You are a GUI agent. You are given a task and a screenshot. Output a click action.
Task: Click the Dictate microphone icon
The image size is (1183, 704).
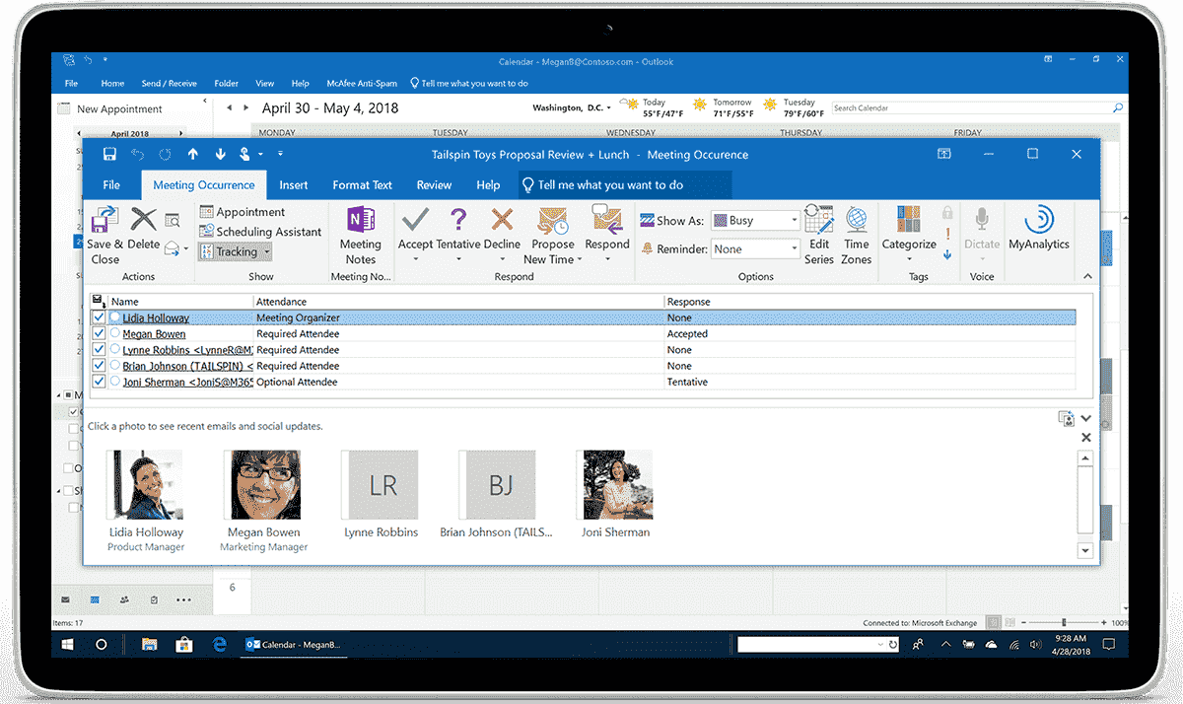coord(982,219)
